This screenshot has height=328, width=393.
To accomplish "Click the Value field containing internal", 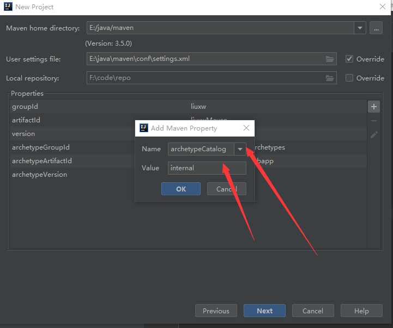I will pyautogui.click(x=207, y=168).
